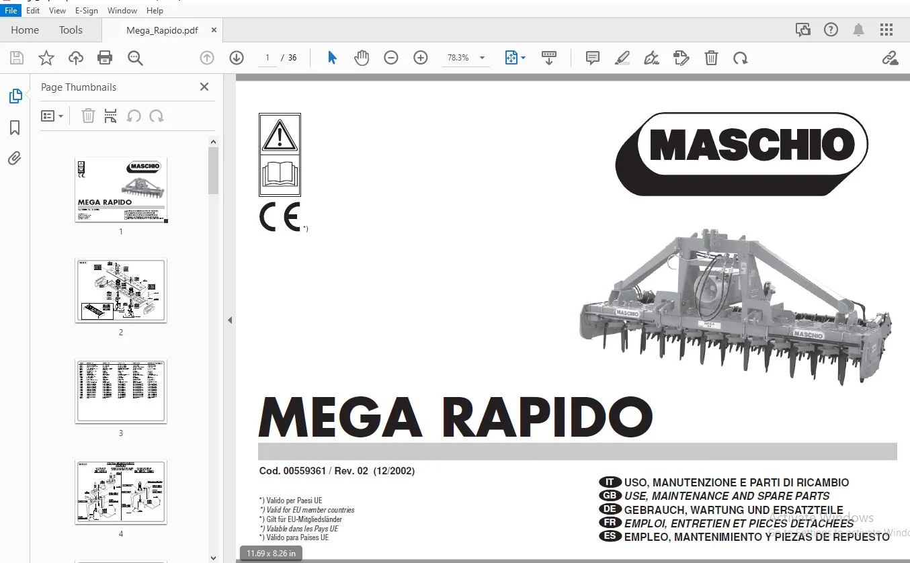This screenshot has height=563, width=910.
Task: Open the Edit menu
Action: pos(33,11)
